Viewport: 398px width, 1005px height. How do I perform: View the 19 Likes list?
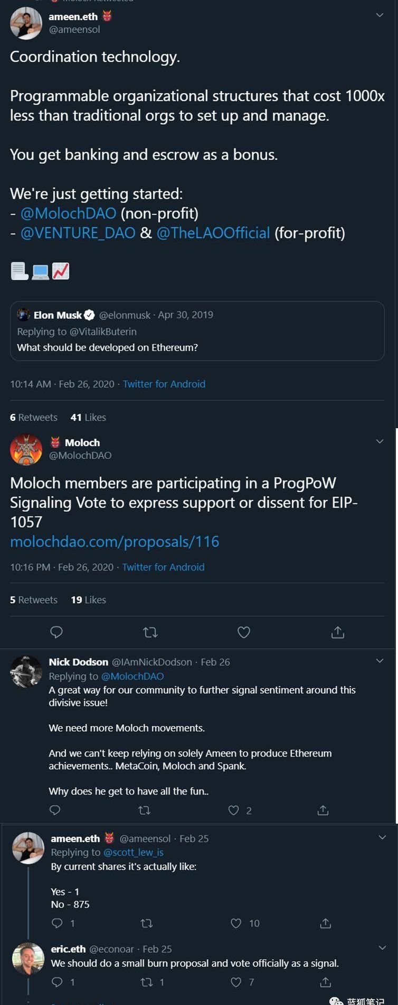[88, 600]
